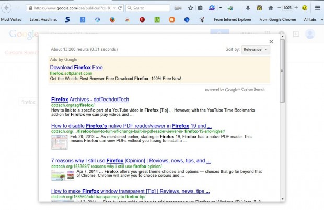Screen dimensions: 324x210
Task: Open the bookmarks list clipboard icon
Action: [x=200, y=8]
